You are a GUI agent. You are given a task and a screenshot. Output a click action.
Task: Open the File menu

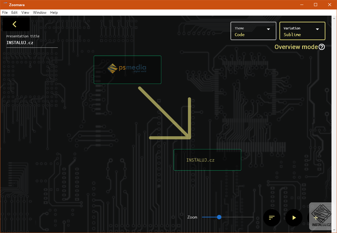click(5, 13)
